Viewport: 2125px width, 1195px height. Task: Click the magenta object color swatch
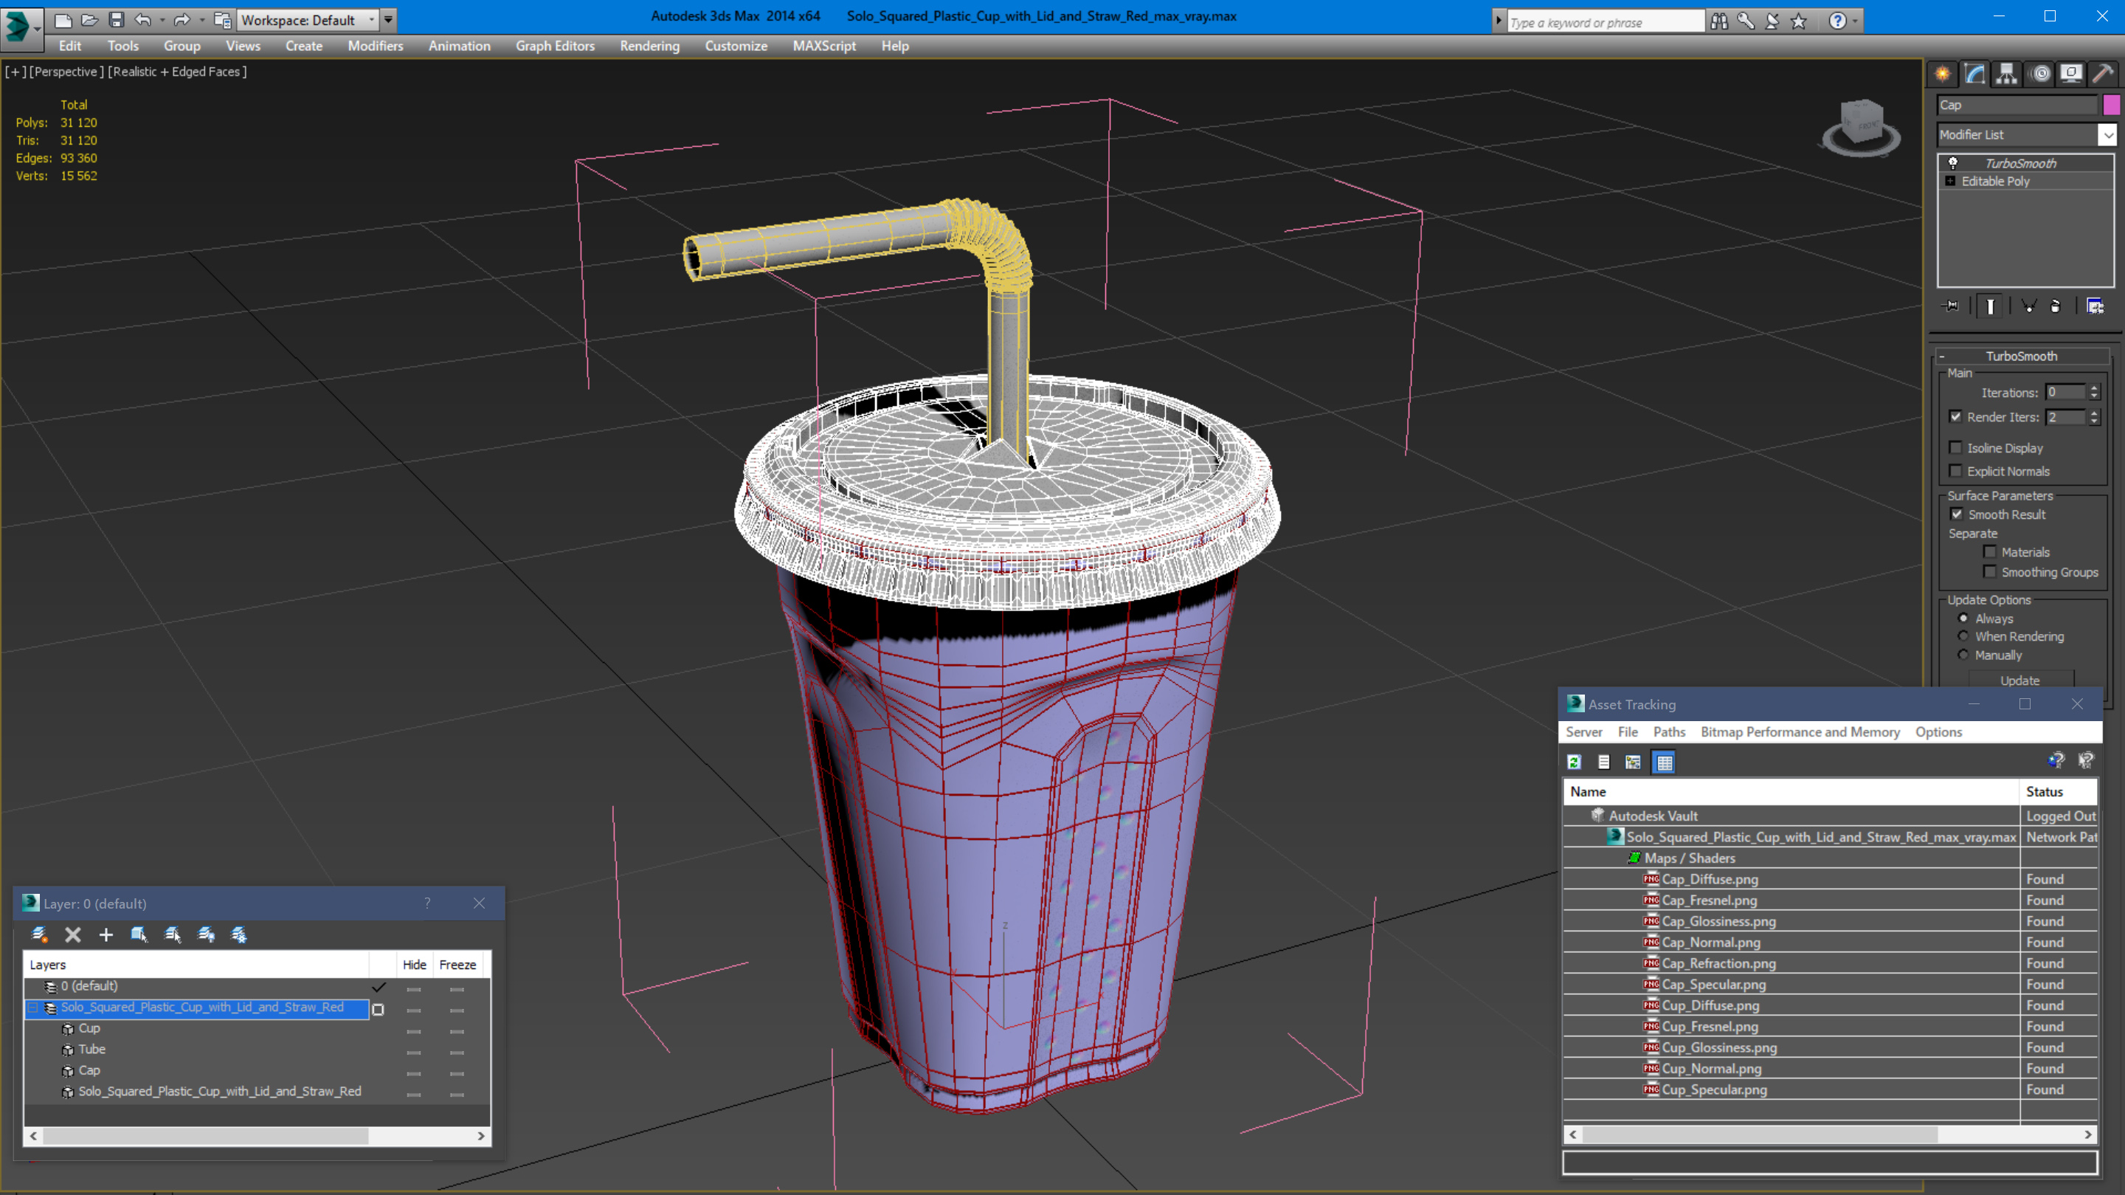click(2111, 105)
